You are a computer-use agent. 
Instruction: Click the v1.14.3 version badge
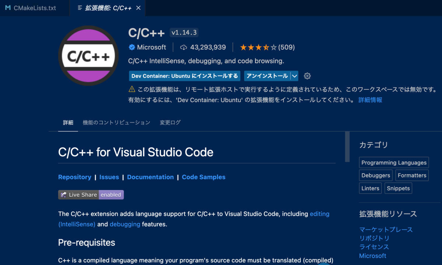click(184, 33)
